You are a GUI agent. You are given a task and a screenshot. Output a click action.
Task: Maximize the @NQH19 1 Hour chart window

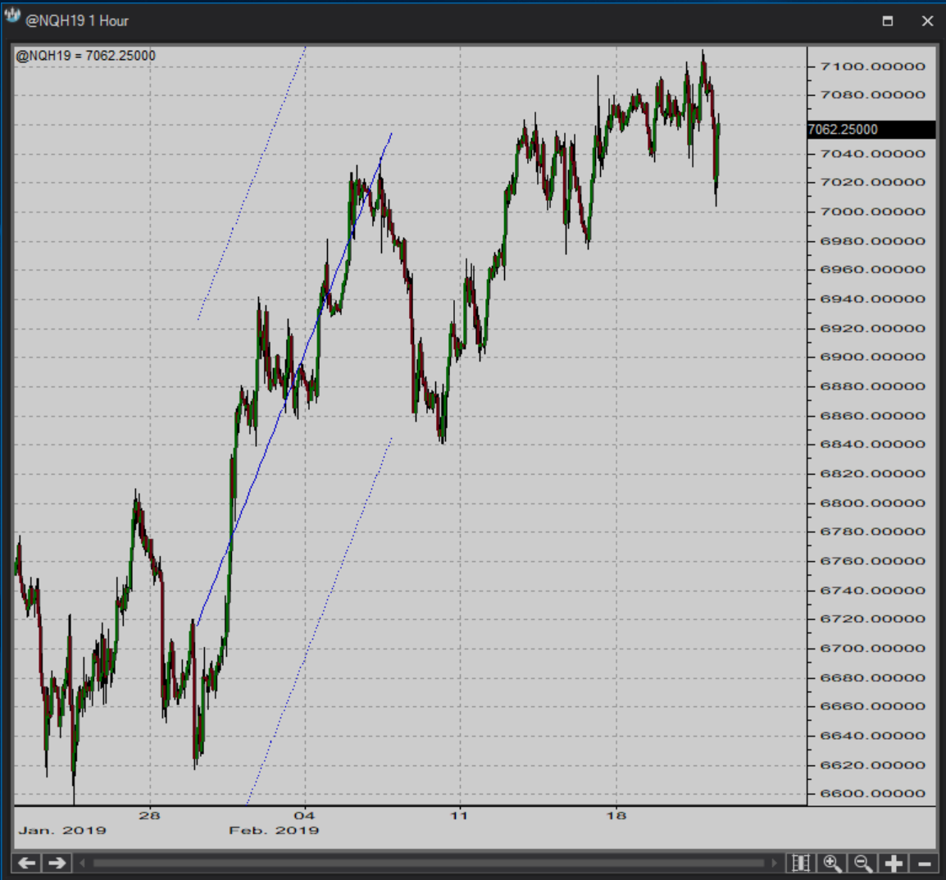click(887, 21)
